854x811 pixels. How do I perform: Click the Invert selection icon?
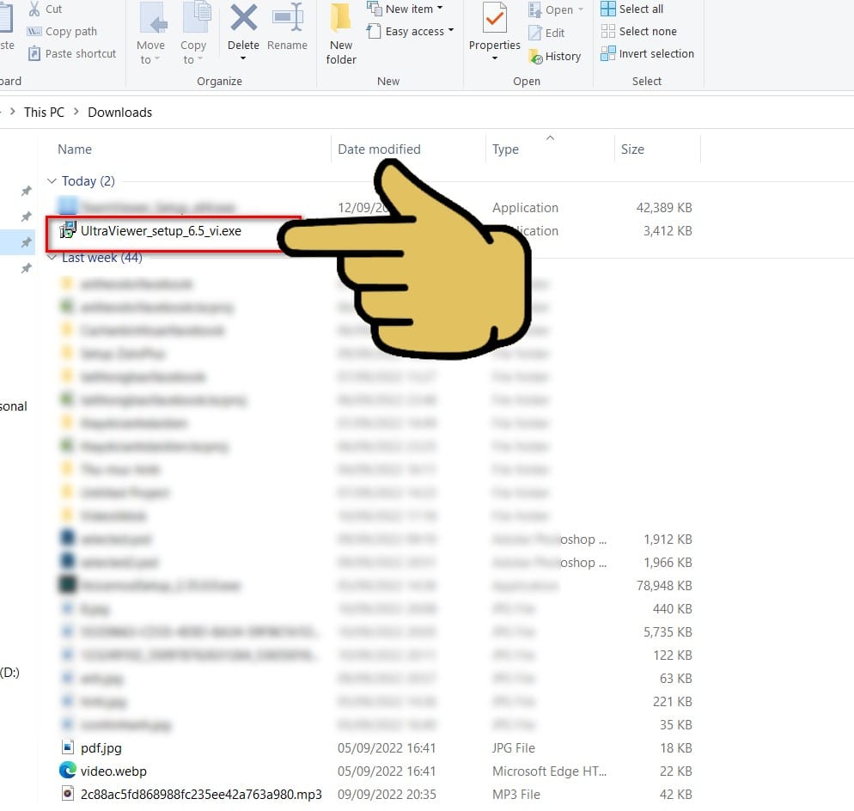607,53
